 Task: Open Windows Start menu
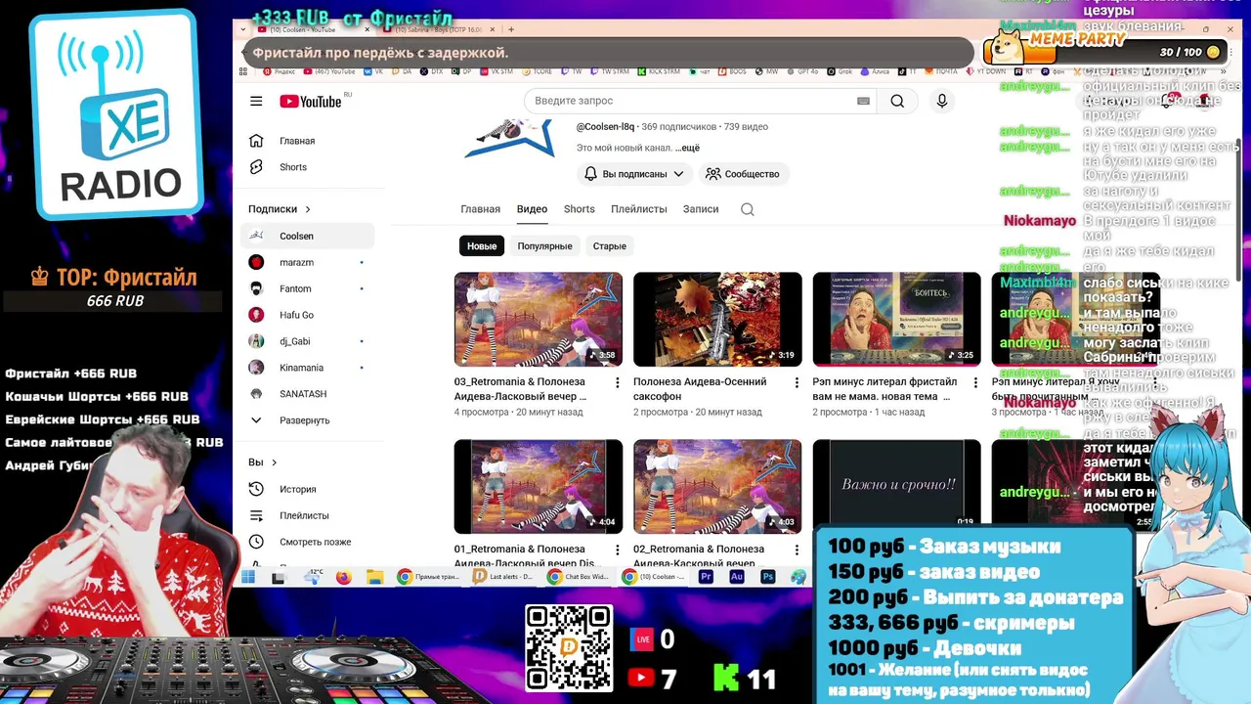[247, 577]
